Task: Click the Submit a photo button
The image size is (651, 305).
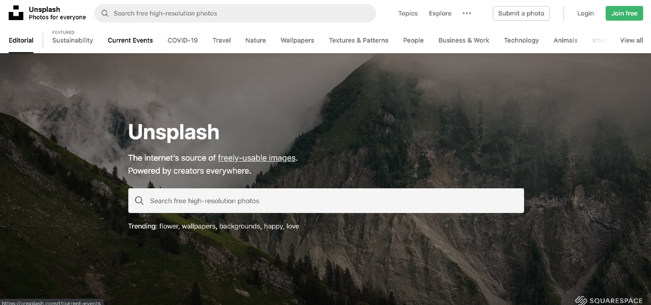Action: (x=521, y=14)
